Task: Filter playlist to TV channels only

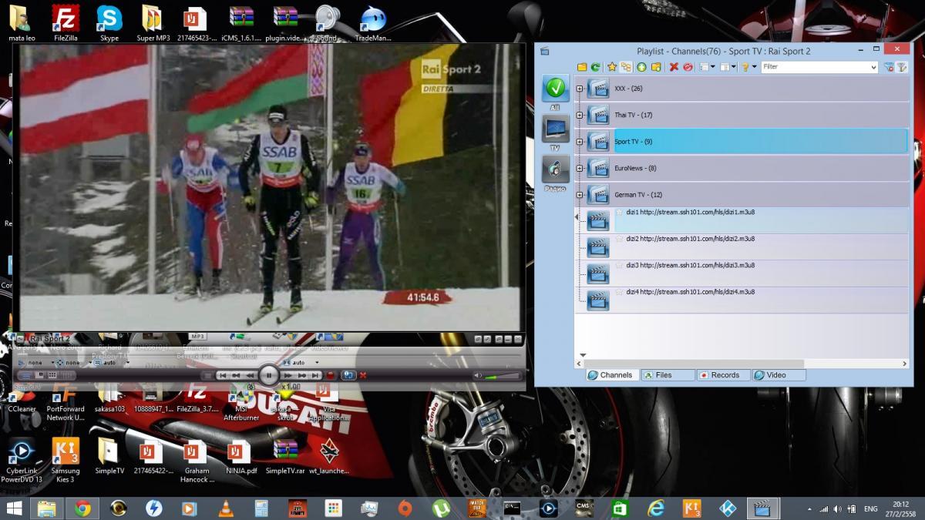Action: 555,129
